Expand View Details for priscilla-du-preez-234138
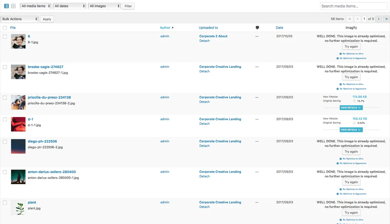 tap(351, 108)
